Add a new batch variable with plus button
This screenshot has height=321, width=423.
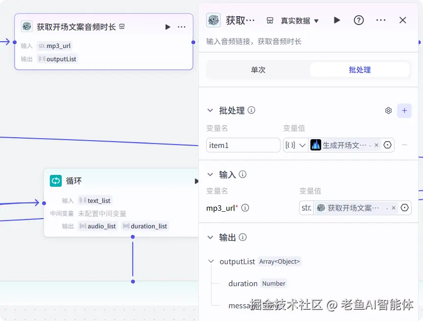(x=404, y=111)
